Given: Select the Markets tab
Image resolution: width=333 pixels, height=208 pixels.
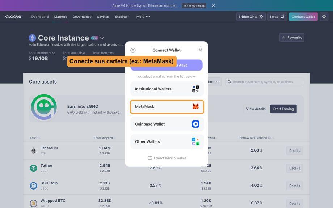Looking at the screenshot, I should tap(60, 17).
